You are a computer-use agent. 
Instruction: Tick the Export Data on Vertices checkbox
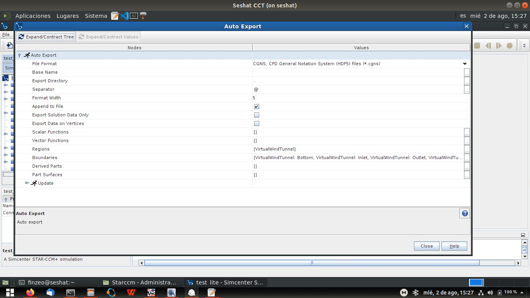coord(256,123)
